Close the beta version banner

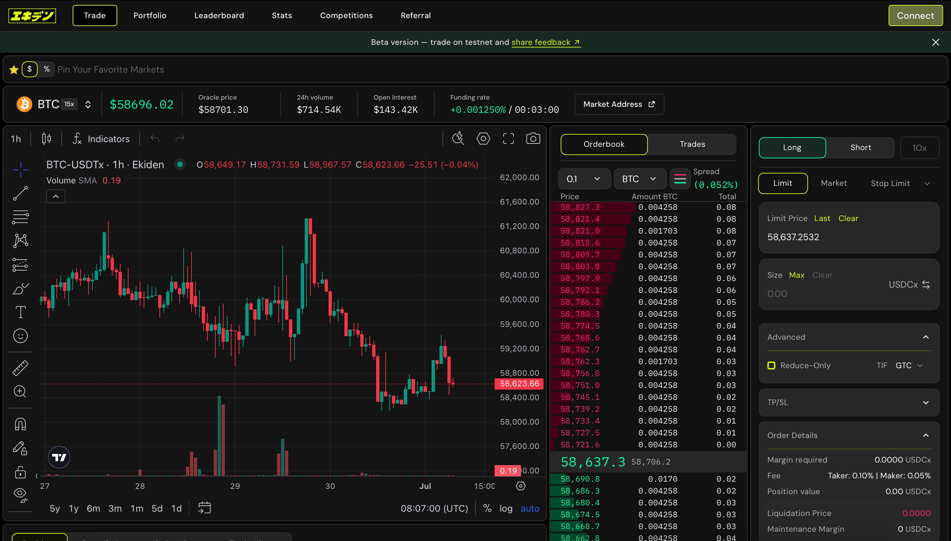pos(935,42)
